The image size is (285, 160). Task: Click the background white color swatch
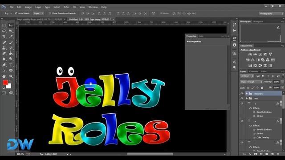click(9, 86)
